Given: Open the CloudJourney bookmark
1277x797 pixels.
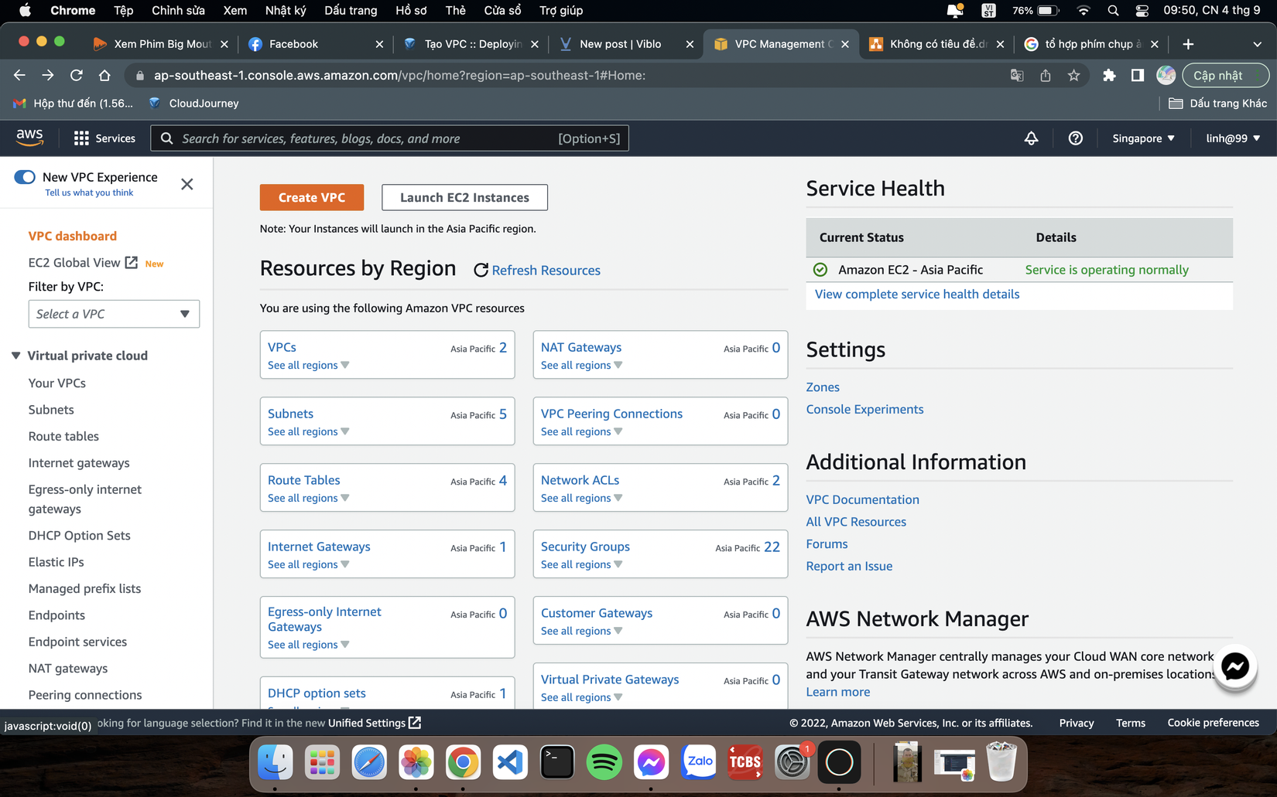Looking at the screenshot, I should (194, 103).
